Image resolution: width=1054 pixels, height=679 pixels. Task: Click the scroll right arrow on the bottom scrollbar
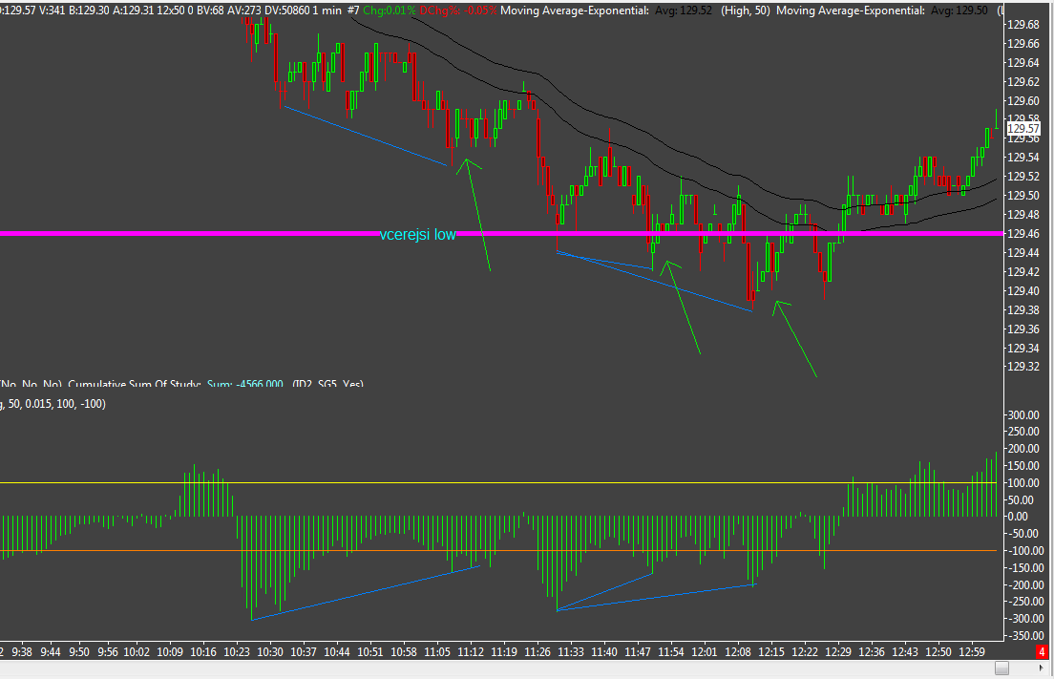pos(1042,668)
